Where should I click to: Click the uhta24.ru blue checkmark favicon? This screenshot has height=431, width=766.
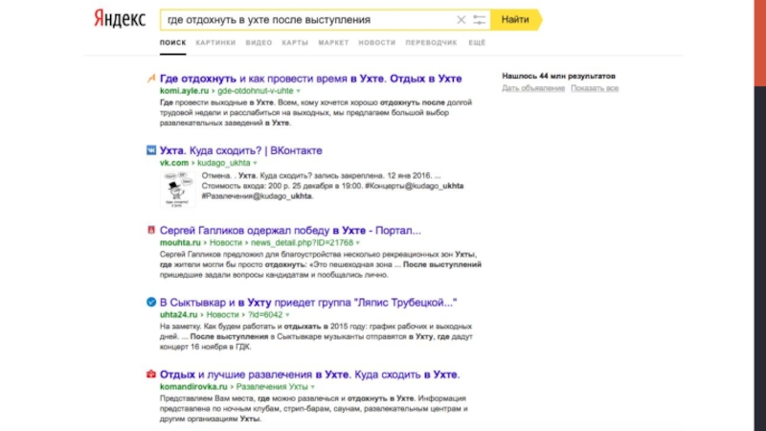151,302
